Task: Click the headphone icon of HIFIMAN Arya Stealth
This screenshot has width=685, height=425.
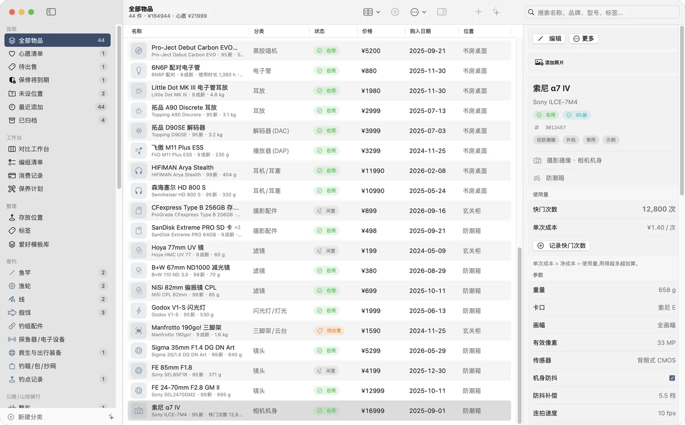Action: click(138, 171)
